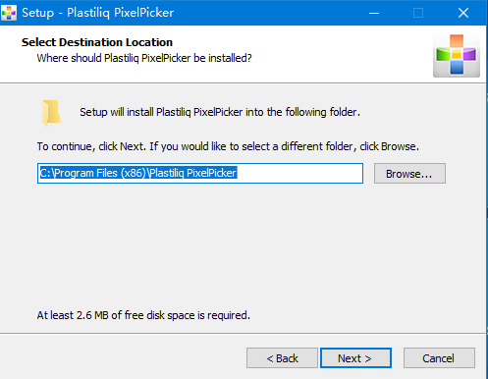Click the 'Where should Plastiliq PixelPicker be installed?' text
Image resolution: width=488 pixels, height=379 pixels.
[144, 58]
